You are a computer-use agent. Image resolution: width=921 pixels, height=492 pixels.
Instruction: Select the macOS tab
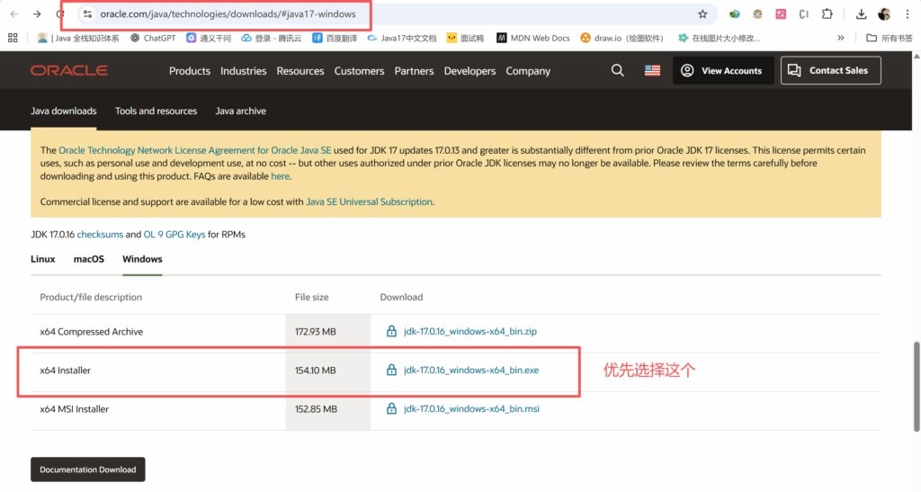click(x=89, y=259)
